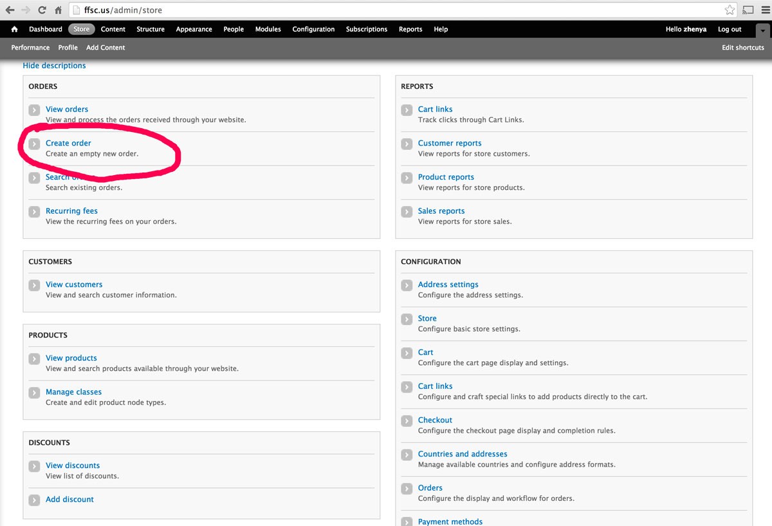Screen dimensions: 772x526
Task: Click arrow icon beside Recurring fees
Action: pos(34,212)
